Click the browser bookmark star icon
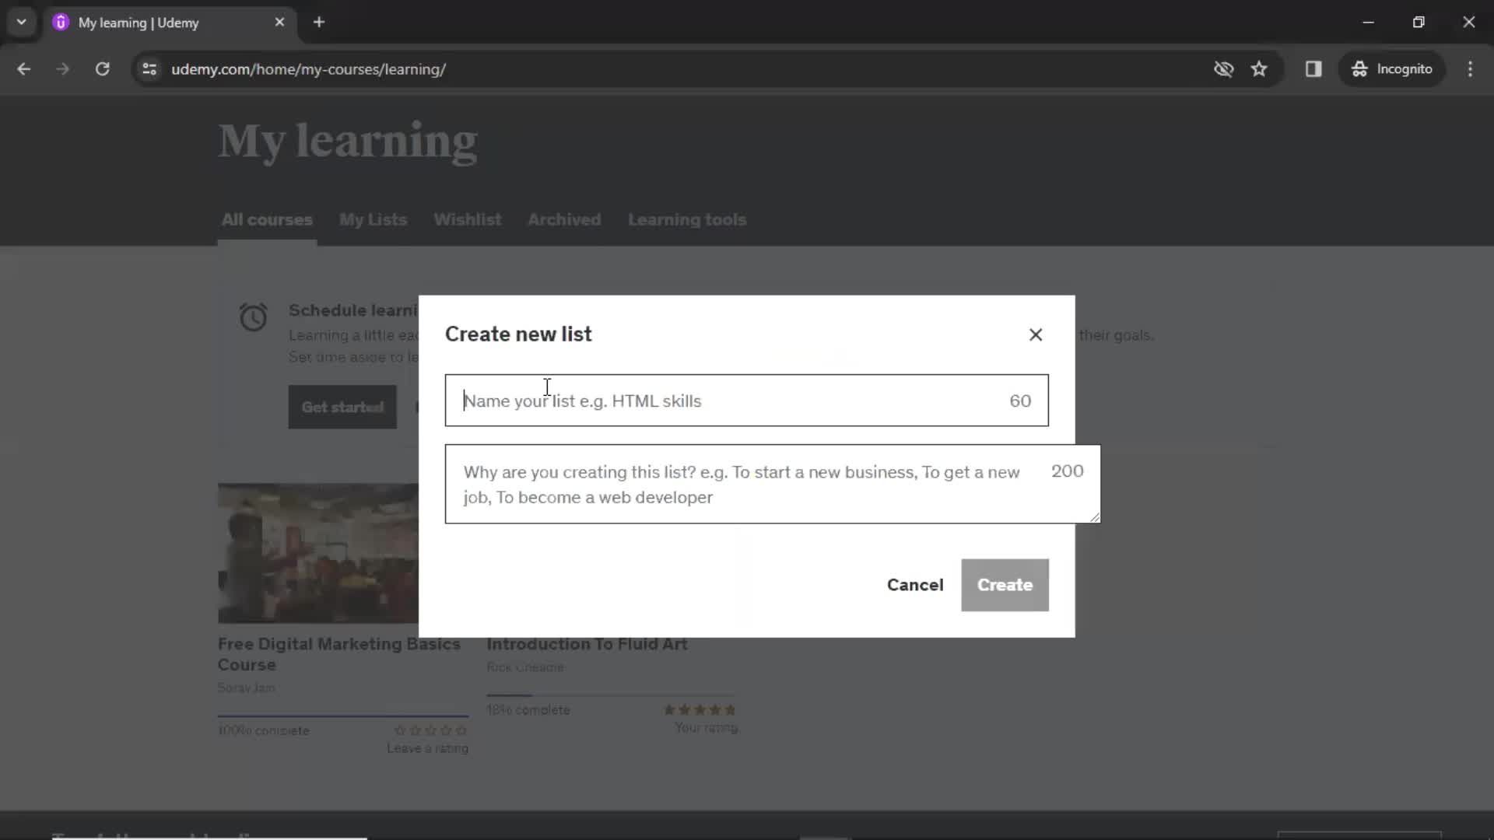This screenshot has width=1494, height=840. click(x=1262, y=70)
